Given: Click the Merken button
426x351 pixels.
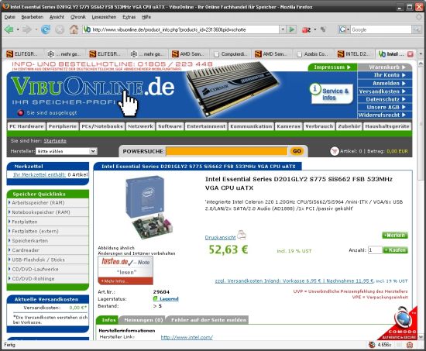Looking at the screenshot, I should [395, 235].
